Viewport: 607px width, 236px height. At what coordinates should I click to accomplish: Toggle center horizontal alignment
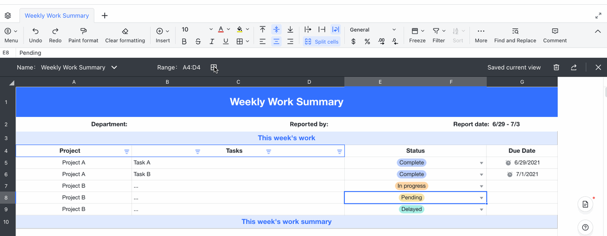(276, 42)
